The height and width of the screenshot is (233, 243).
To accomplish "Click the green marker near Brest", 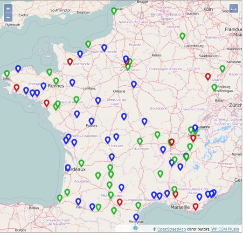I will 7,74.
